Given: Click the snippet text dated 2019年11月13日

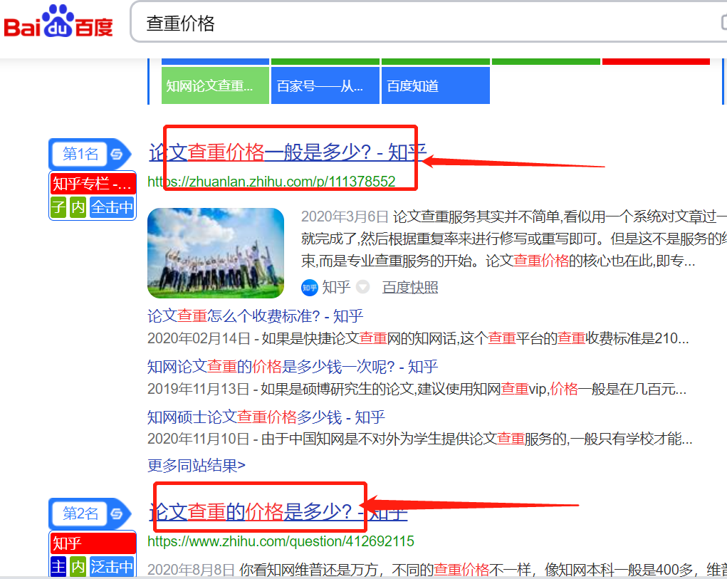Looking at the screenshot, I should pos(417,389).
